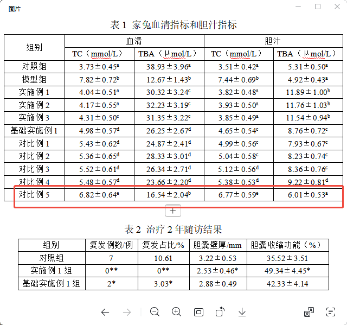Click the value 42.33±4.14 cell
Screen dimensions: 347x325
[x=288, y=283]
